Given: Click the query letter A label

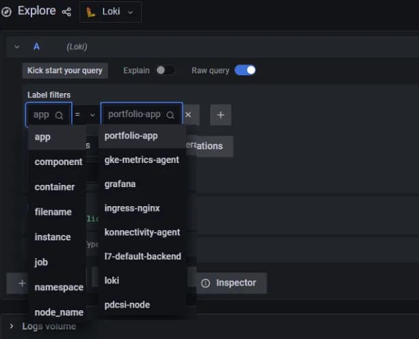Looking at the screenshot, I should 36,47.
